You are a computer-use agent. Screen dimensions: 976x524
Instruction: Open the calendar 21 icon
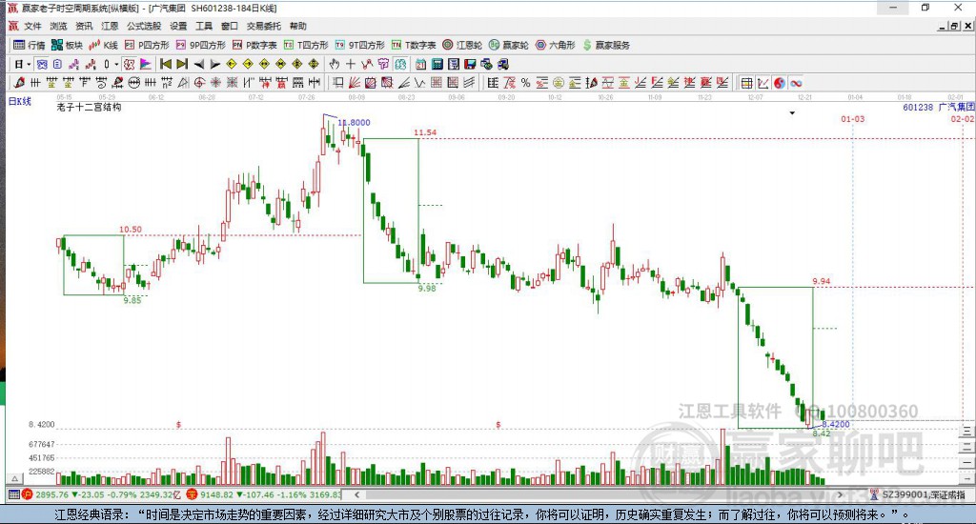pyautogui.click(x=420, y=64)
